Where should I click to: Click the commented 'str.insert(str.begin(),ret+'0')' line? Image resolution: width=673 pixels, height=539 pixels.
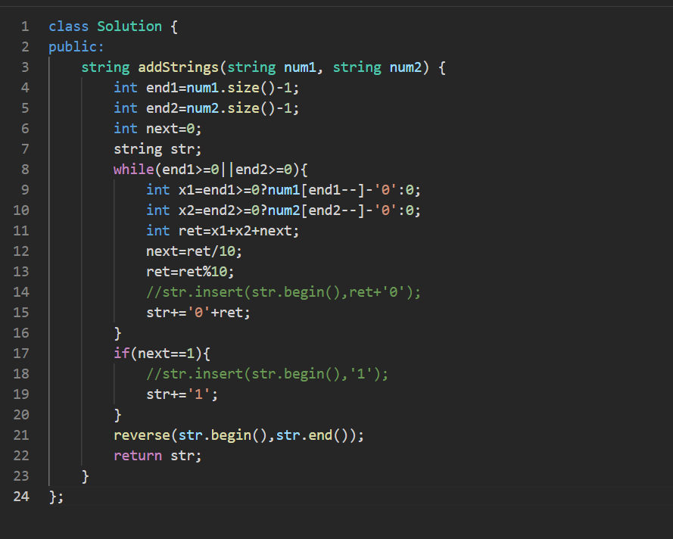click(283, 292)
